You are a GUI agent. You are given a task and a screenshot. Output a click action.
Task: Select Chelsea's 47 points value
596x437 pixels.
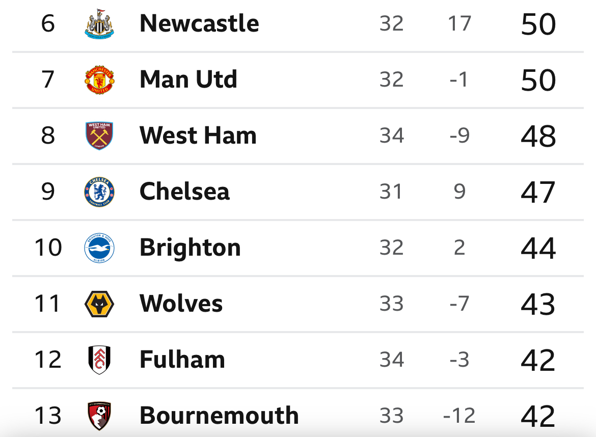(538, 193)
